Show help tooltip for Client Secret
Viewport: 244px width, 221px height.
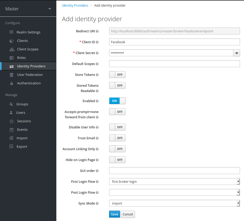click(x=97, y=53)
